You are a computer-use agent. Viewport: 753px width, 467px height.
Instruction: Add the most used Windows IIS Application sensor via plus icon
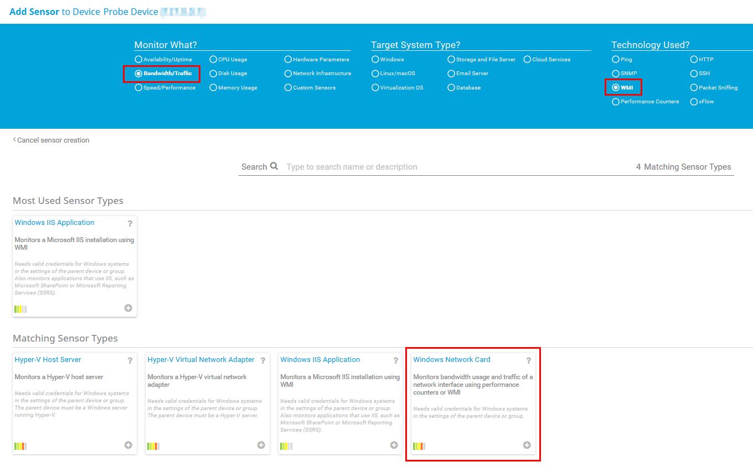(x=128, y=308)
